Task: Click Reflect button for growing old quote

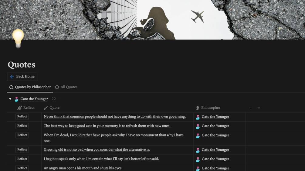Action: point(22,150)
